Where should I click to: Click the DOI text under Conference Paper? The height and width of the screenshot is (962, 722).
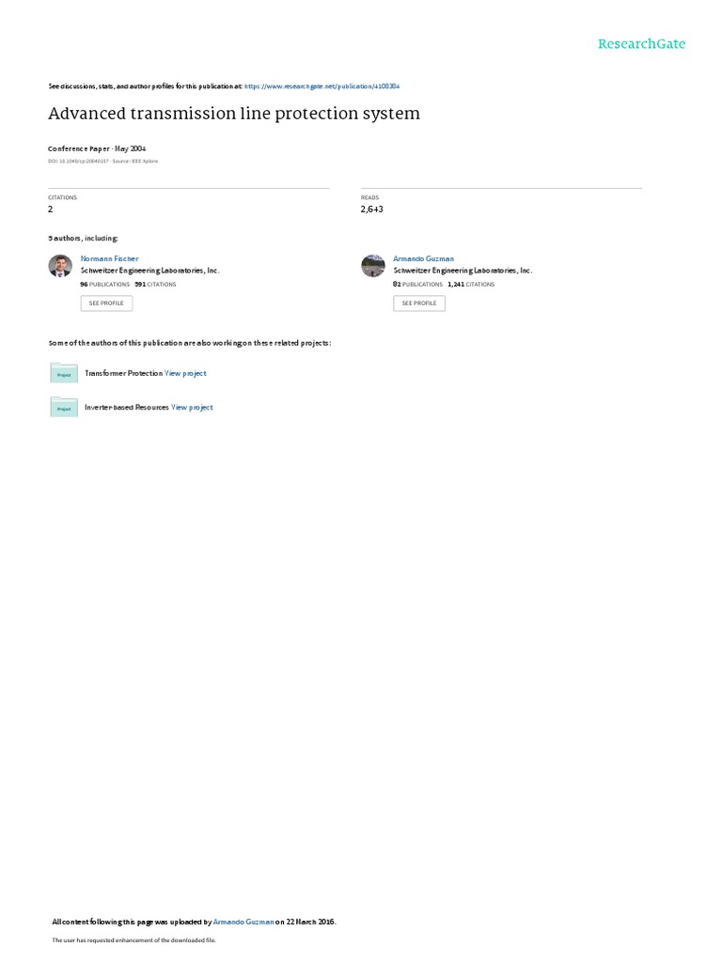[78, 162]
